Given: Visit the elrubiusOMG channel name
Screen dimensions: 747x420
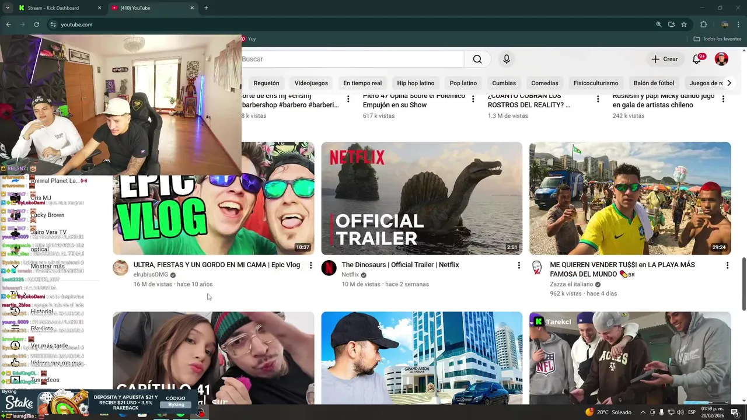Looking at the screenshot, I should (x=151, y=275).
